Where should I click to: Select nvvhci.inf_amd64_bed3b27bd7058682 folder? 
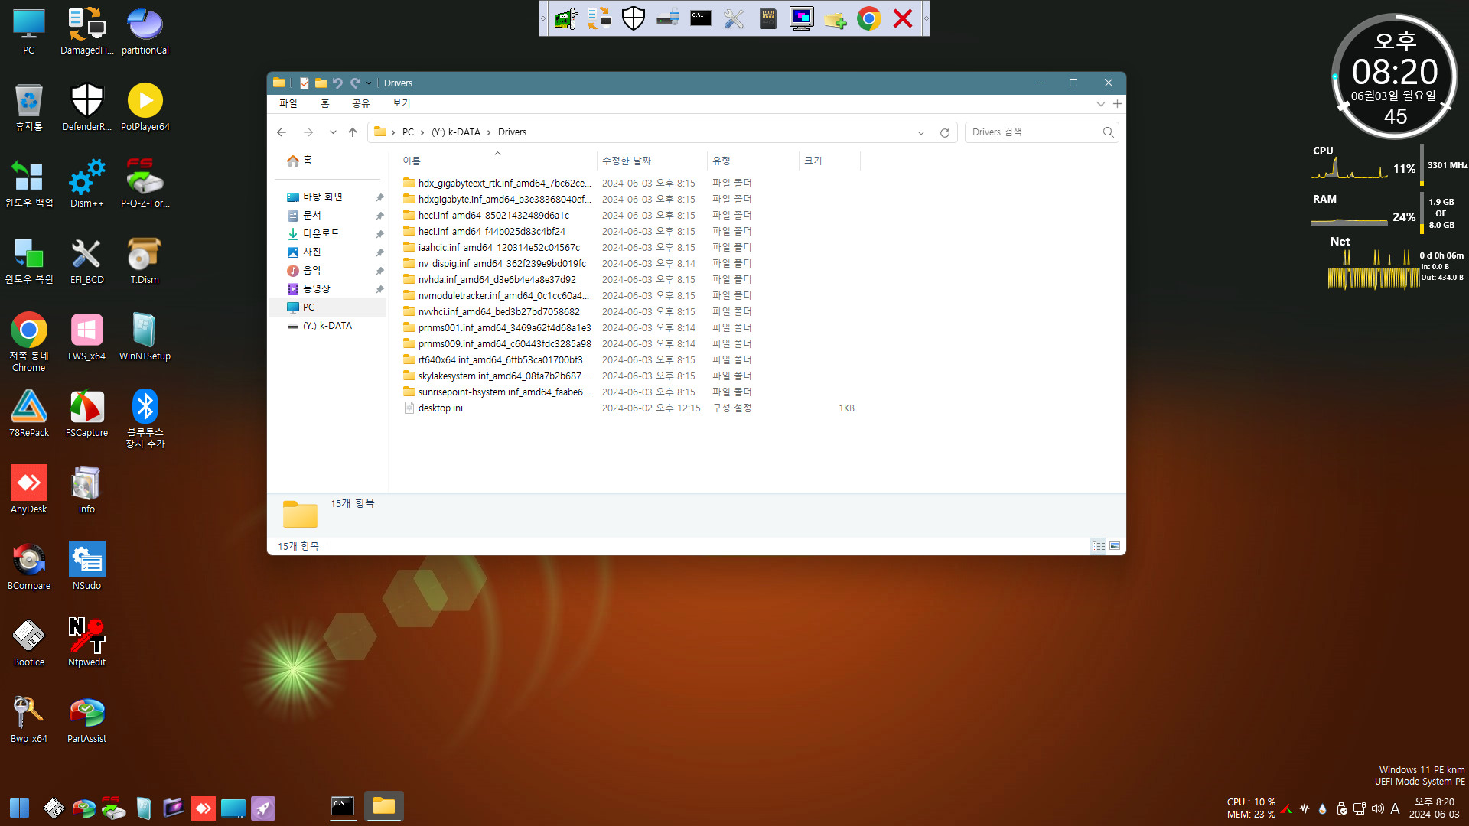pos(499,312)
